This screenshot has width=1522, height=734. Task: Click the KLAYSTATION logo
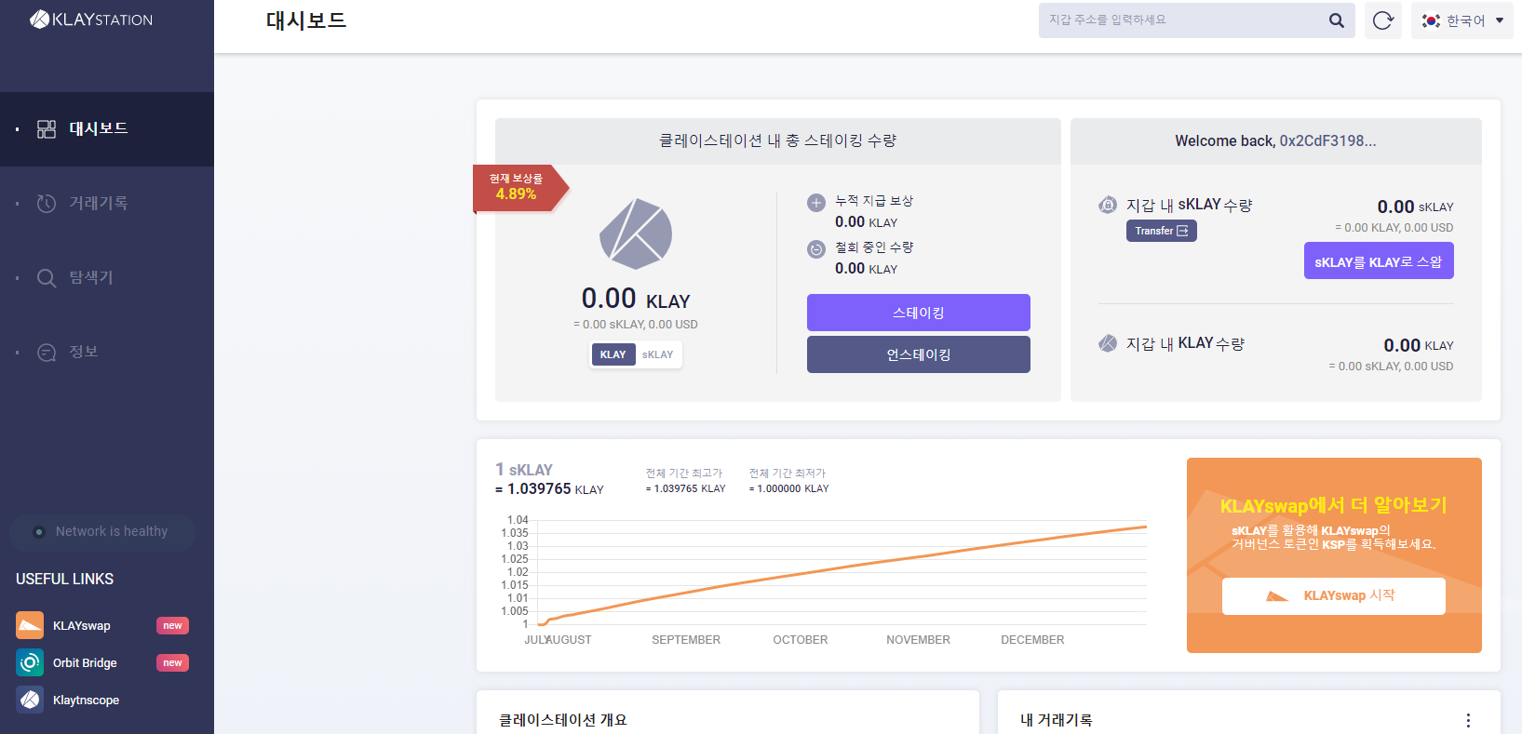(x=91, y=20)
